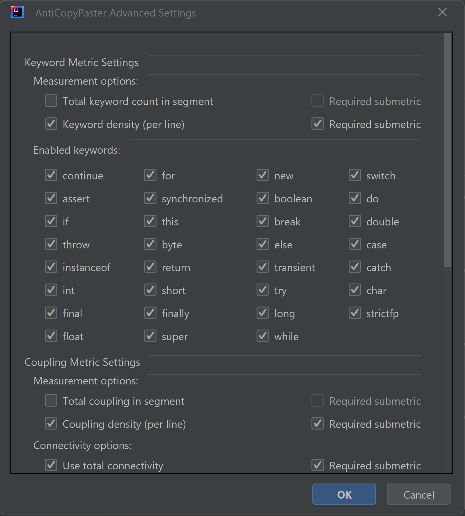The width and height of the screenshot is (465, 516).
Task: Uncheck Keyword density (per line)
Action: tap(51, 124)
